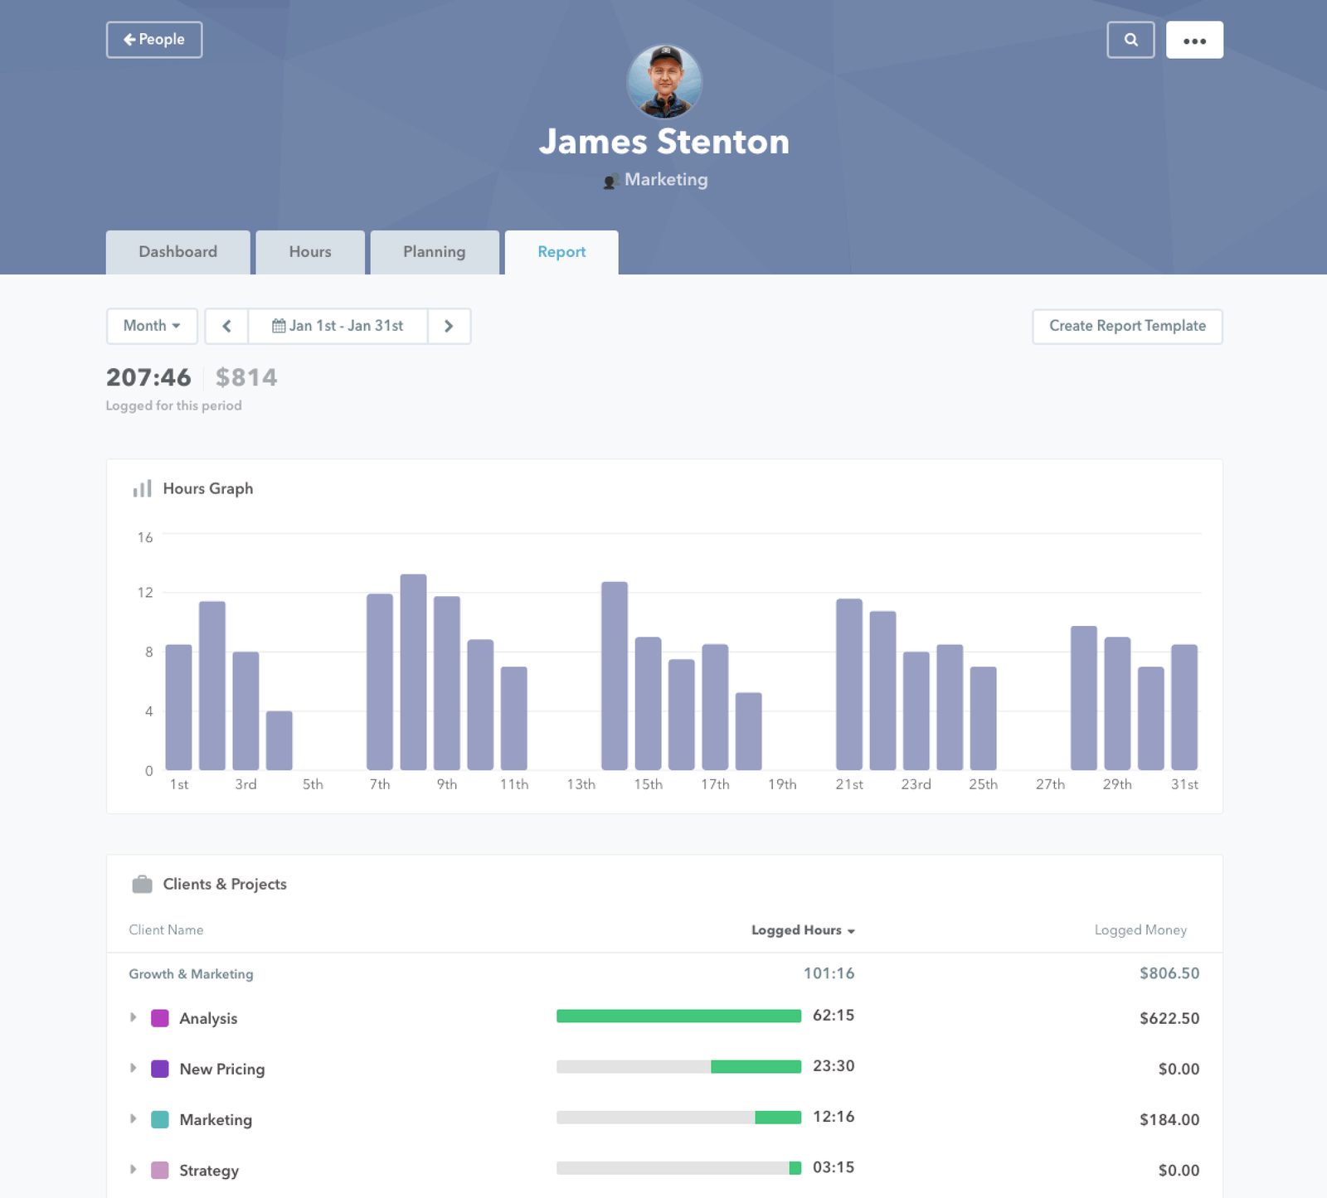Expand the Analysis project row
Viewport: 1327px width, 1198px height.
pyautogui.click(x=133, y=1017)
